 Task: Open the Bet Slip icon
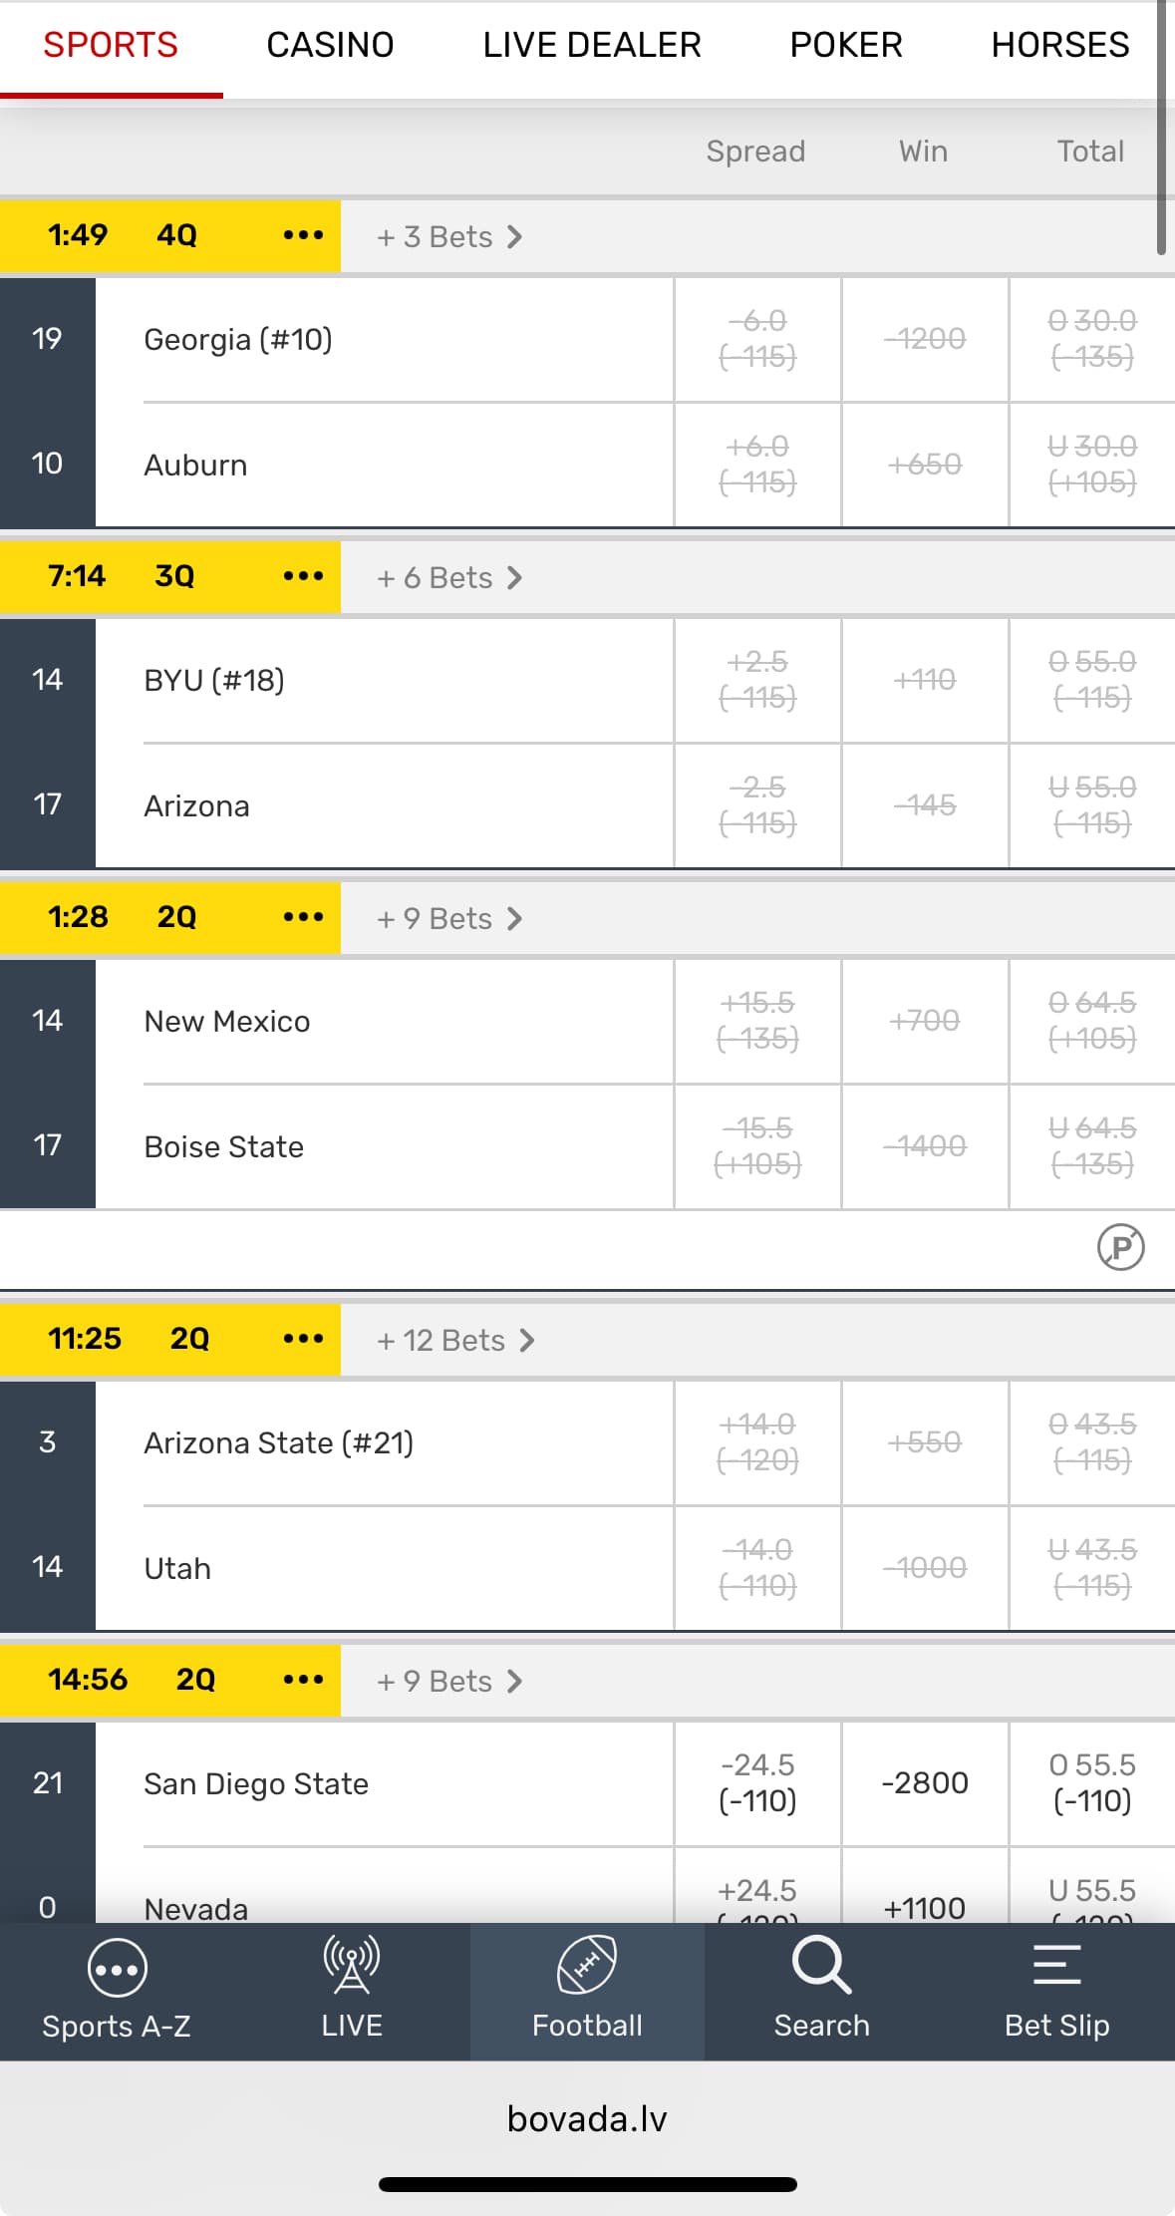pyautogui.click(x=1056, y=1965)
